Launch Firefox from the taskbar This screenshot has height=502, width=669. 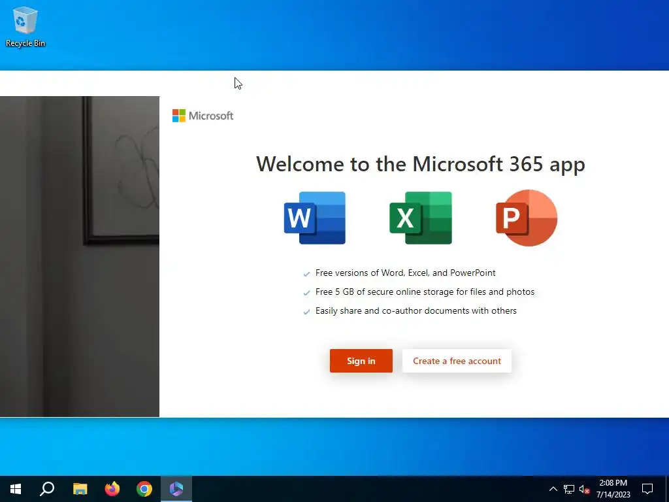(x=112, y=489)
